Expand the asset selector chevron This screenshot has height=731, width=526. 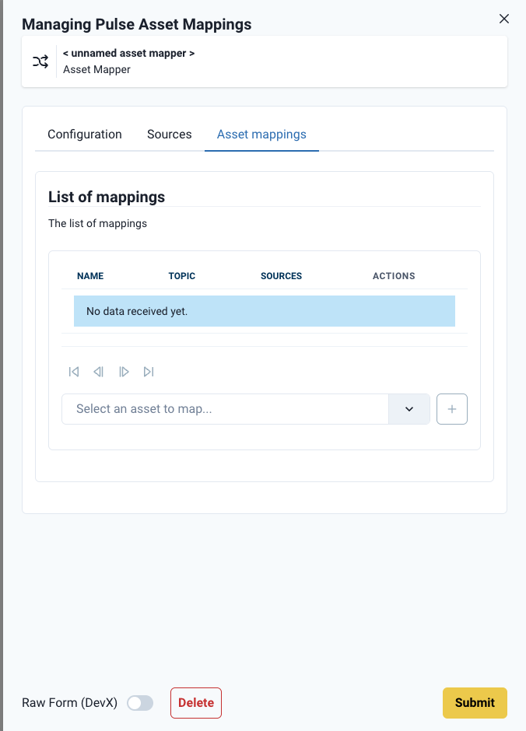(x=409, y=408)
